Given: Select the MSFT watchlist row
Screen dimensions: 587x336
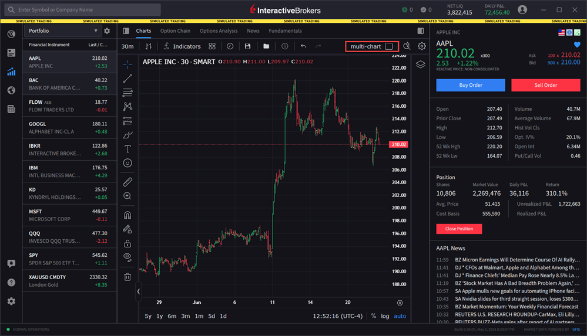Looking at the screenshot, I should coord(70,215).
